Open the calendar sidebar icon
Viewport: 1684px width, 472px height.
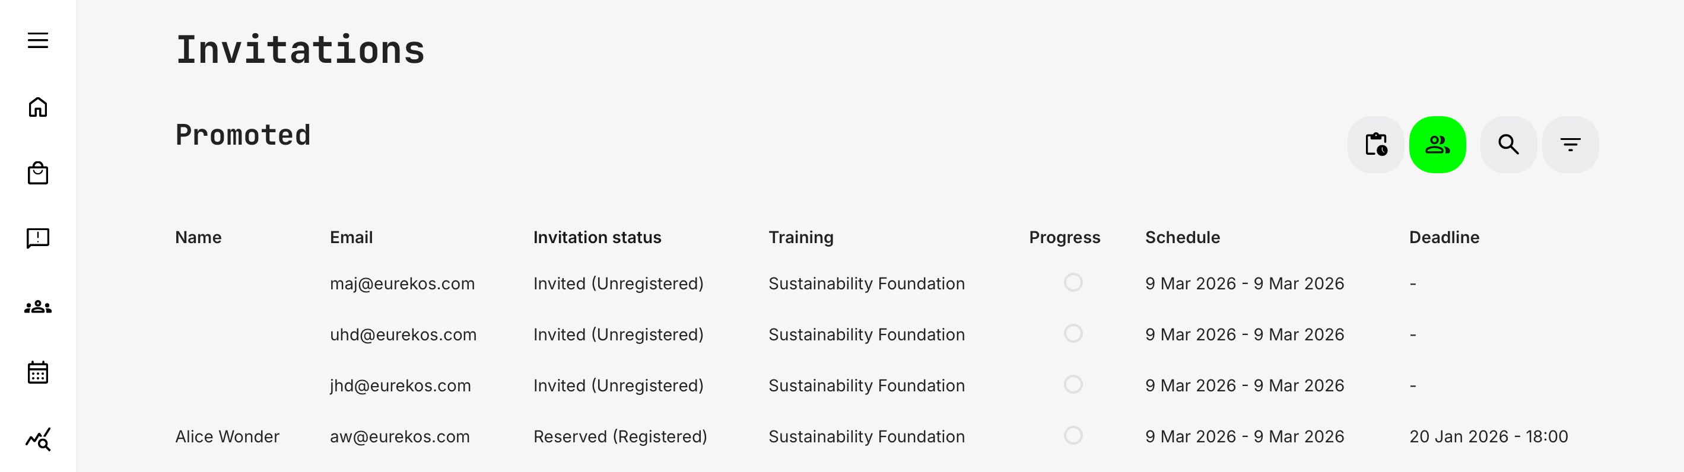(38, 373)
